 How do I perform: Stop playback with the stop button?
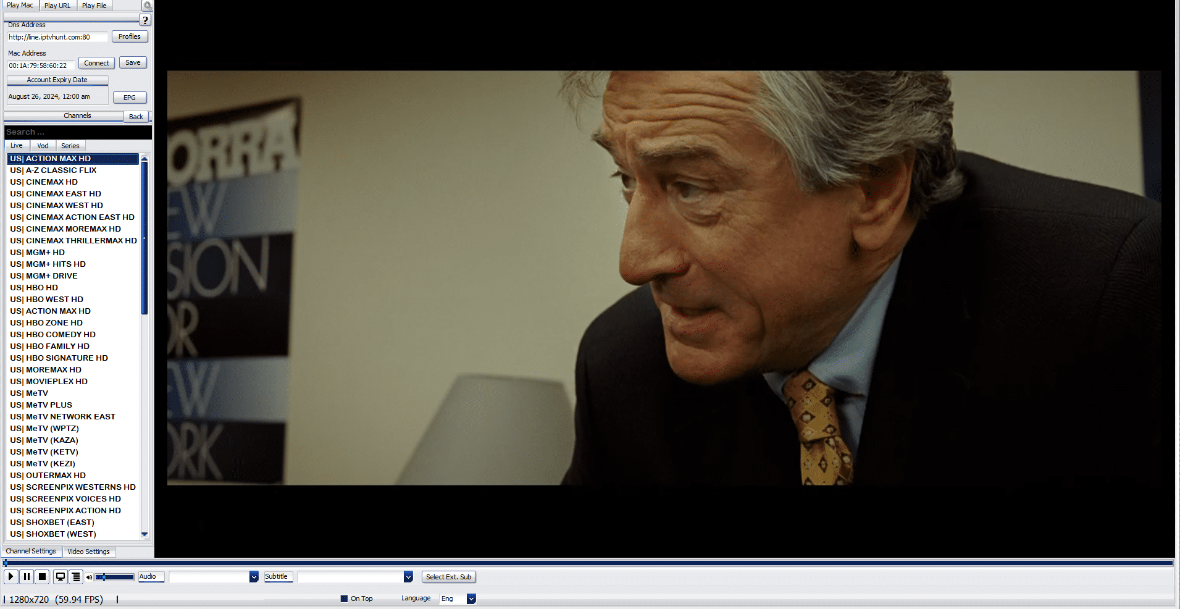42,577
